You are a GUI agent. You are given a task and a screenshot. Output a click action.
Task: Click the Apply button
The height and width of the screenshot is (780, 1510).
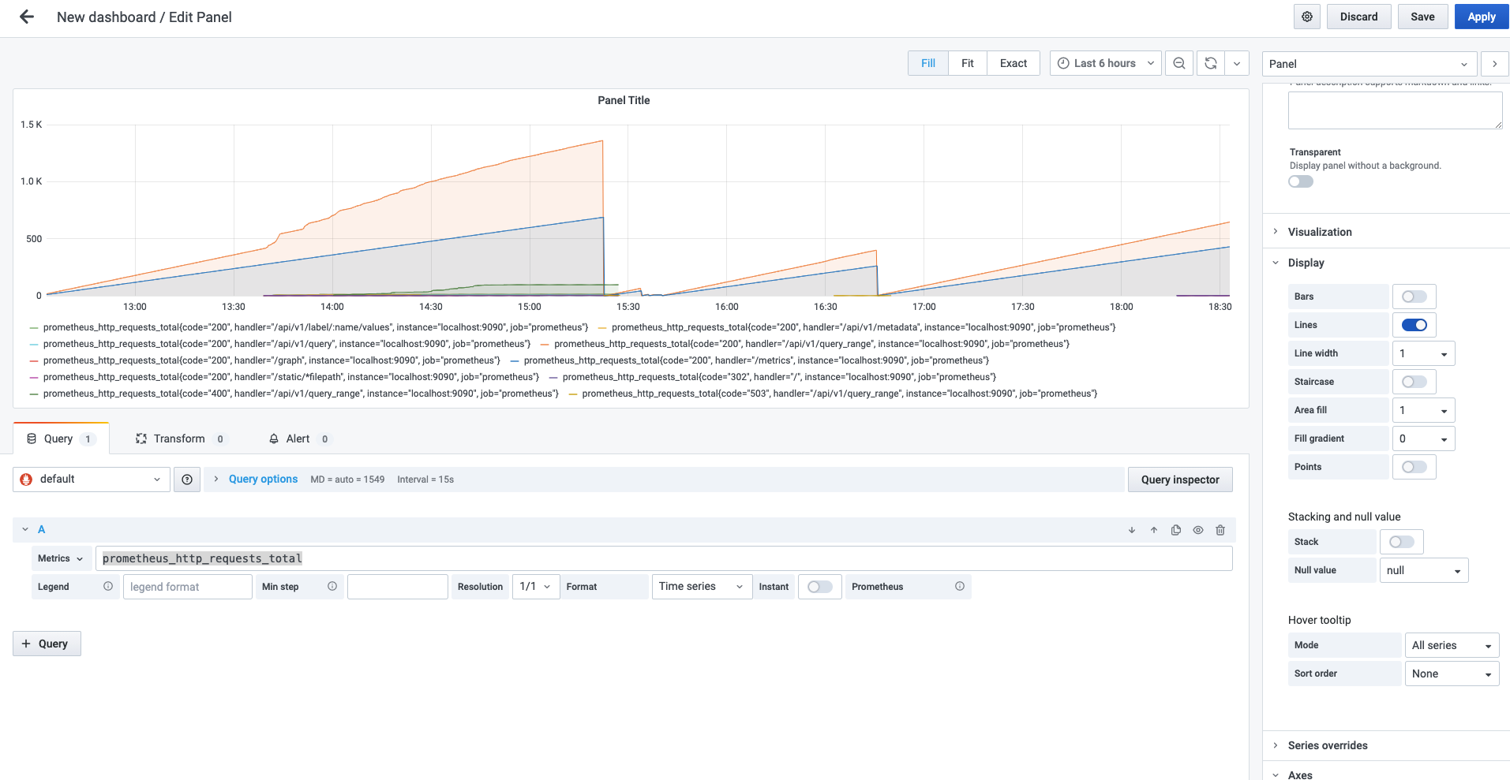1481,17
